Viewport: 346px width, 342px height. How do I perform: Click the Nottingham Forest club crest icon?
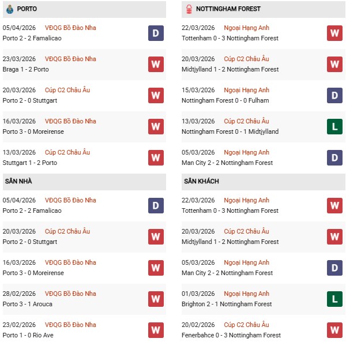[x=189, y=9]
